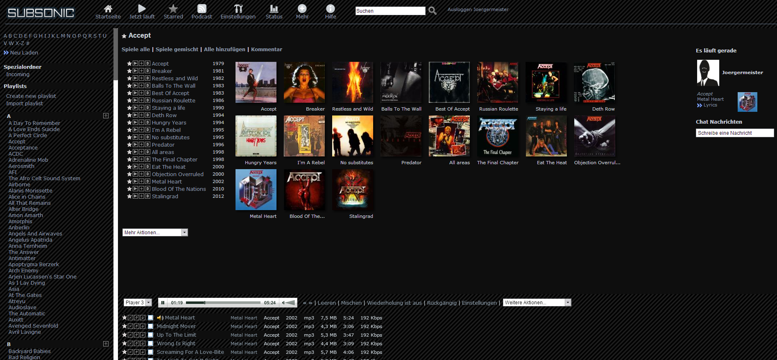Image resolution: width=777 pixels, height=360 pixels.
Task: Download the Balls To The Wall album
Action: [147, 86]
